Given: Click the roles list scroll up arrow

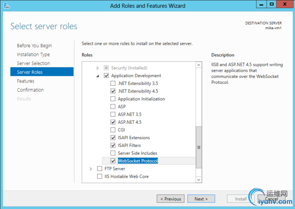Looking at the screenshot, I should pyautogui.click(x=199, y=65).
